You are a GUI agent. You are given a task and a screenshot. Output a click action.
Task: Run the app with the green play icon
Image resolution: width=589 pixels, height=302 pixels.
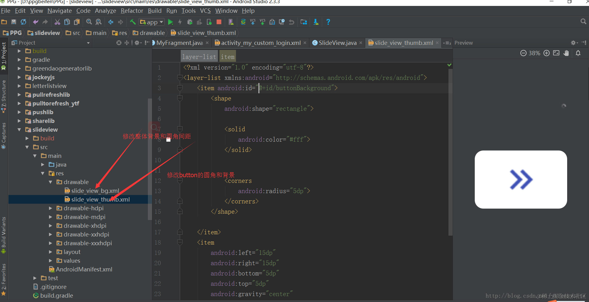pos(170,22)
